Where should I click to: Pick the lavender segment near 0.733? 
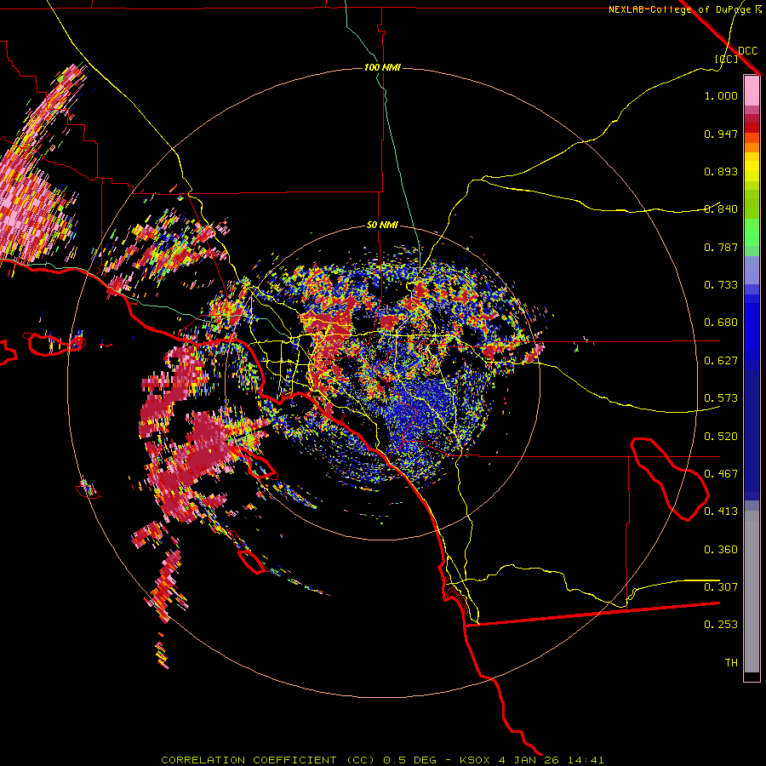pyautogui.click(x=752, y=271)
